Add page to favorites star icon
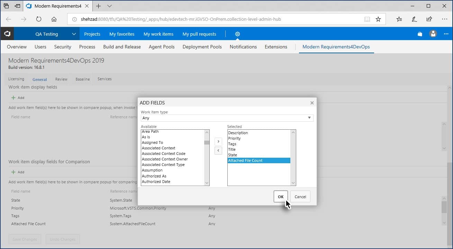This screenshot has height=249, width=453. click(x=378, y=19)
